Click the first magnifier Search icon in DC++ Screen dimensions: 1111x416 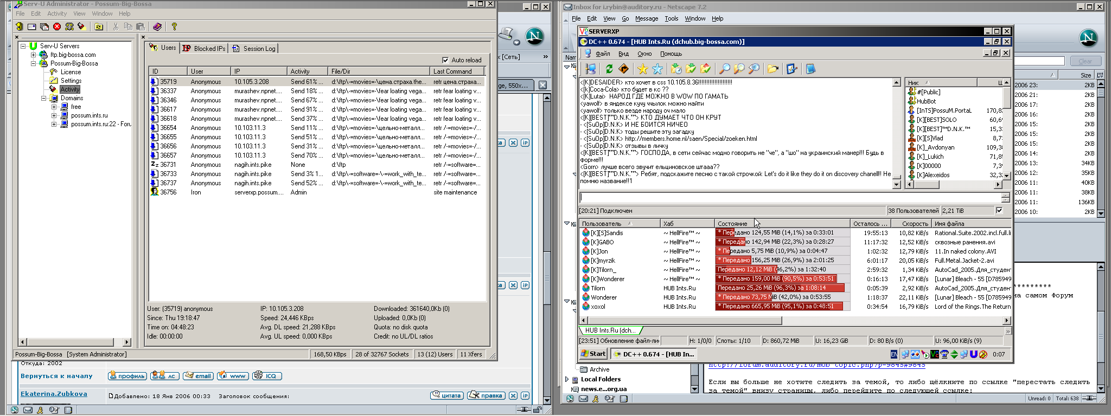point(724,69)
